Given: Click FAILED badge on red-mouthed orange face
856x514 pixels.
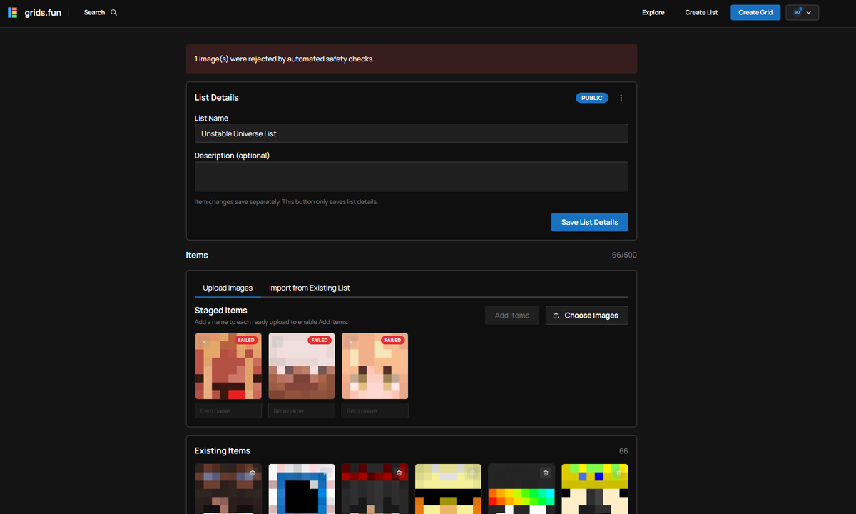Looking at the screenshot, I should point(246,341).
